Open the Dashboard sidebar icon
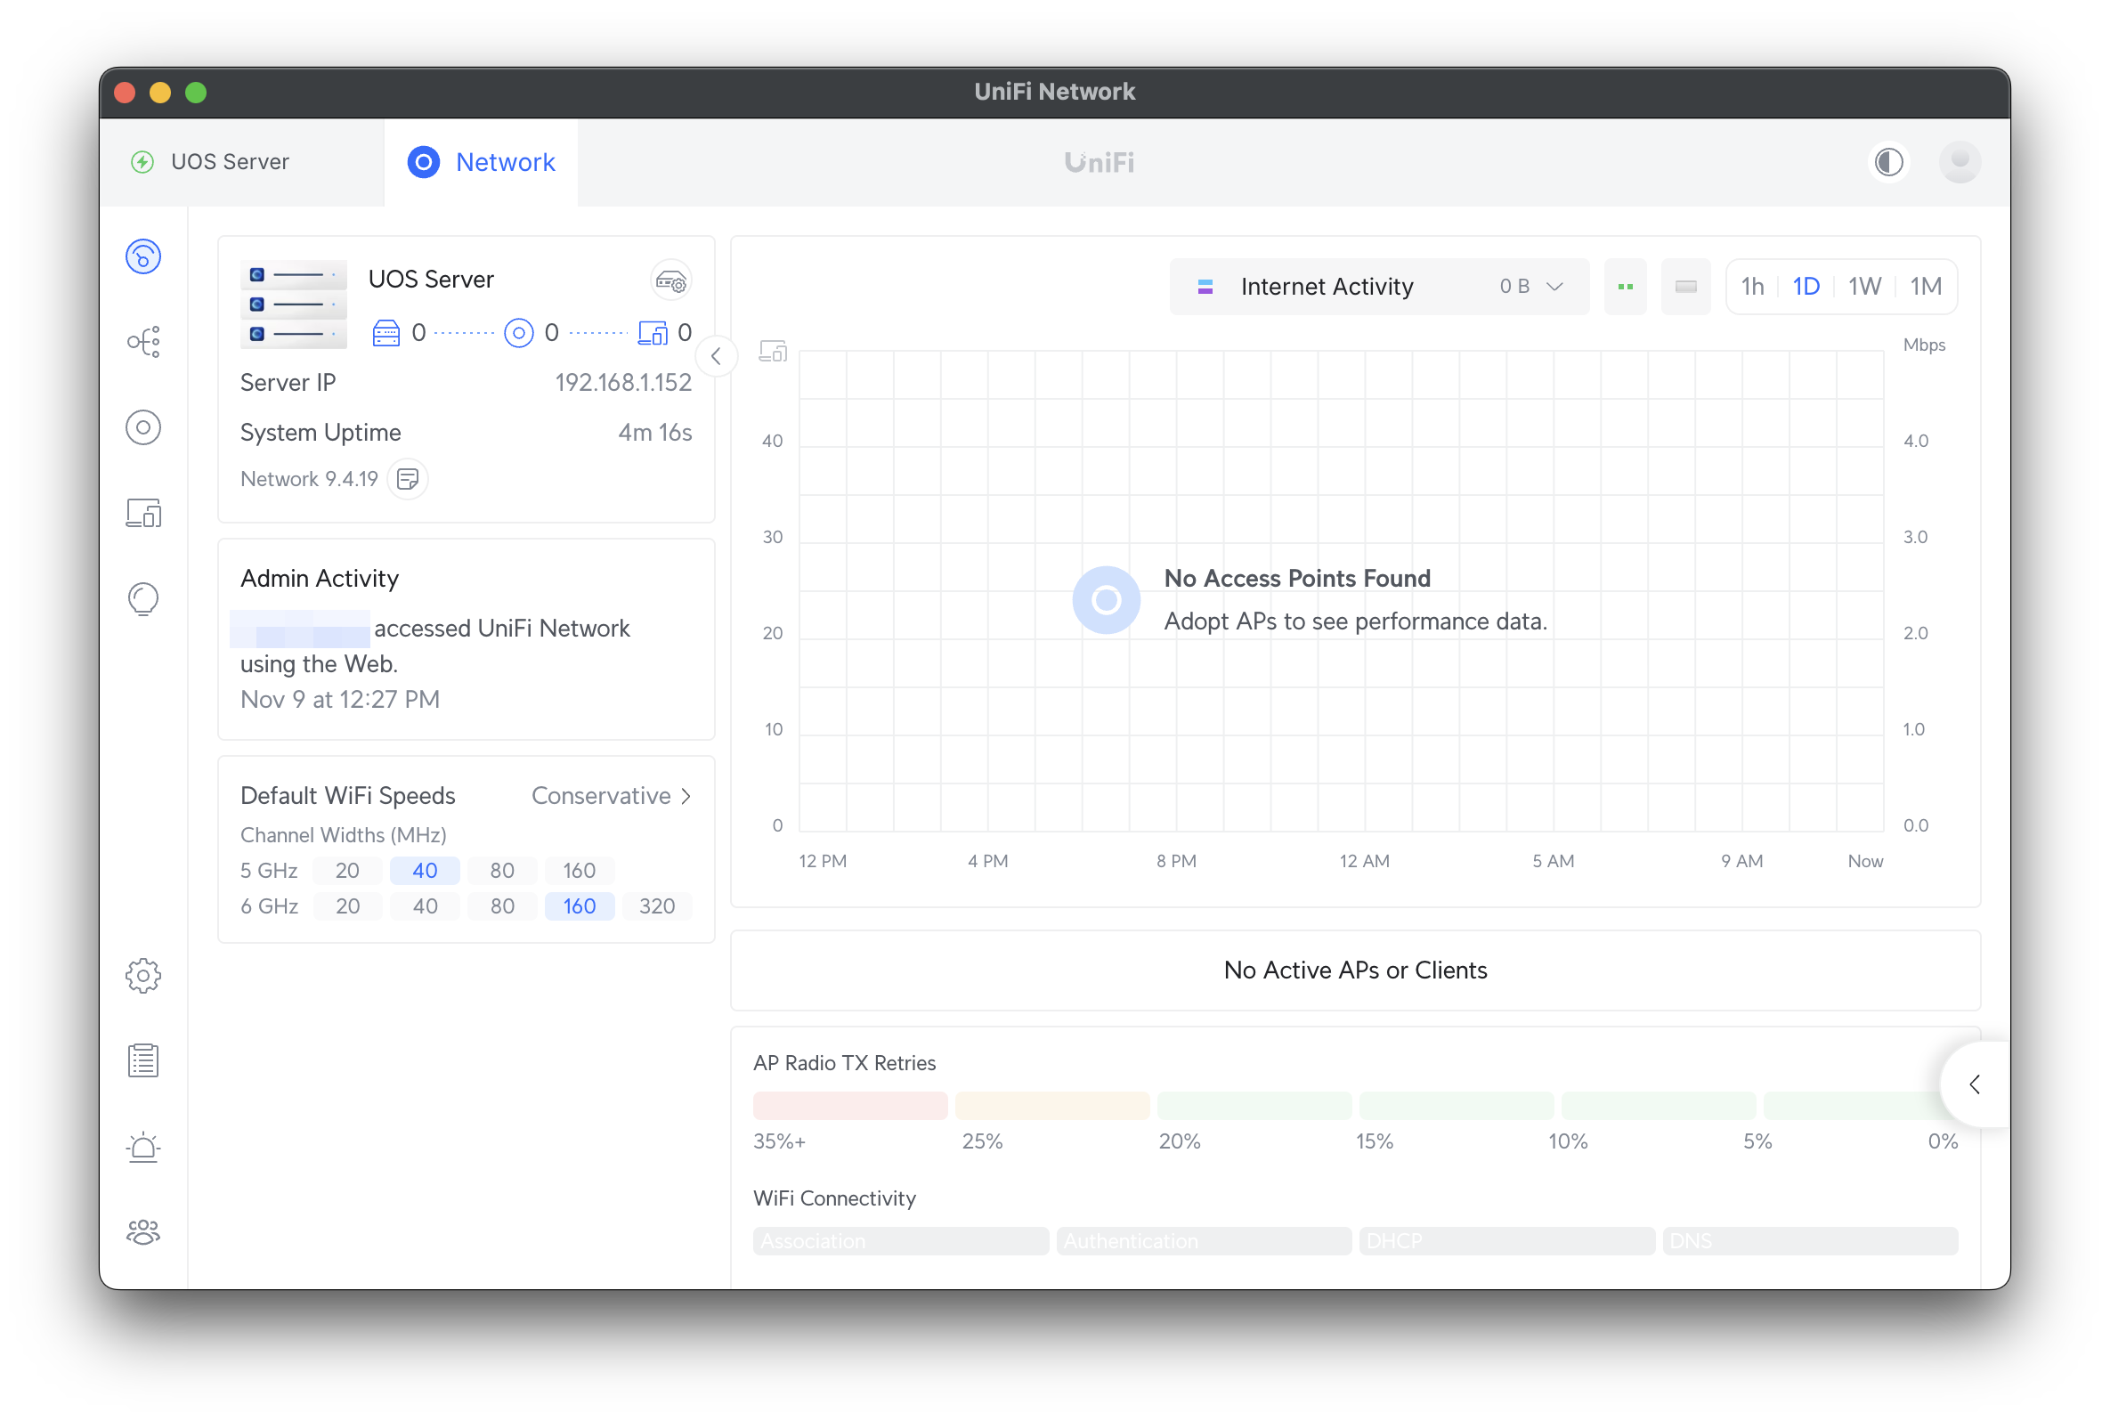2110x1421 pixels. [143, 256]
